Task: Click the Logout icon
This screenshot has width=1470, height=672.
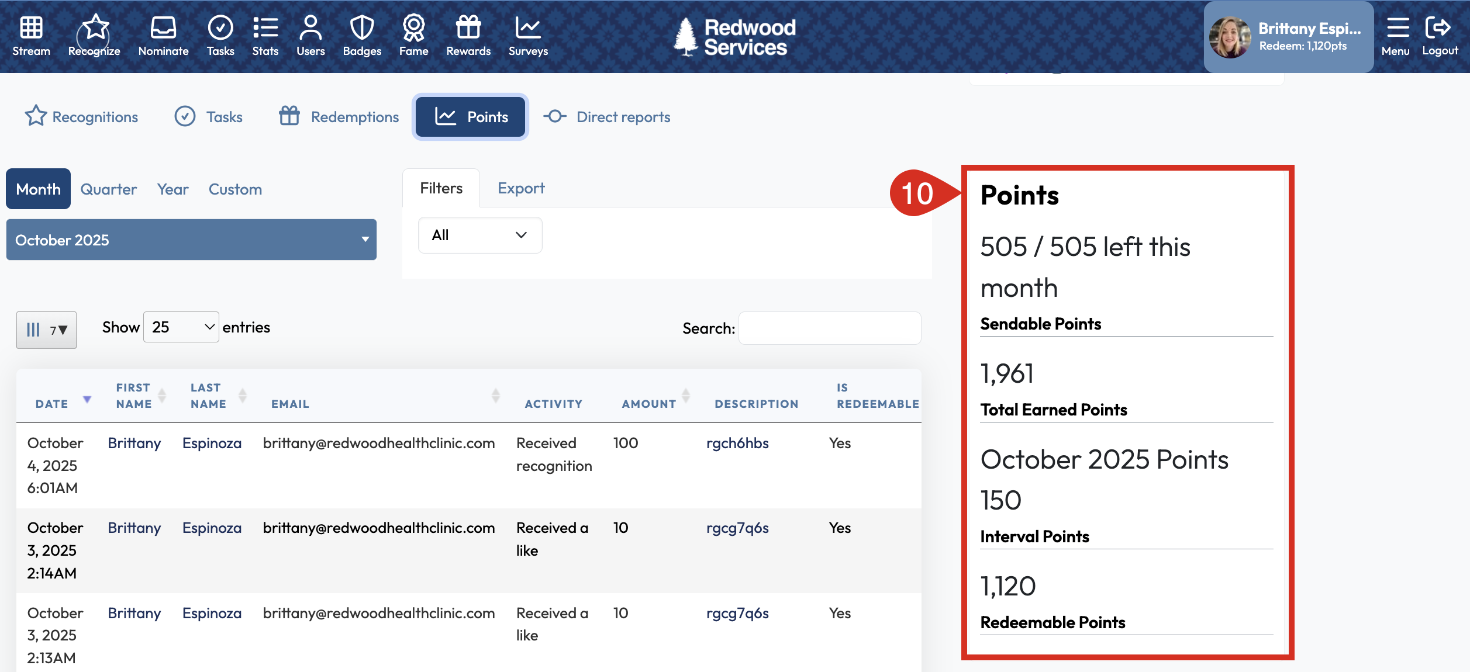Action: click(x=1438, y=27)
